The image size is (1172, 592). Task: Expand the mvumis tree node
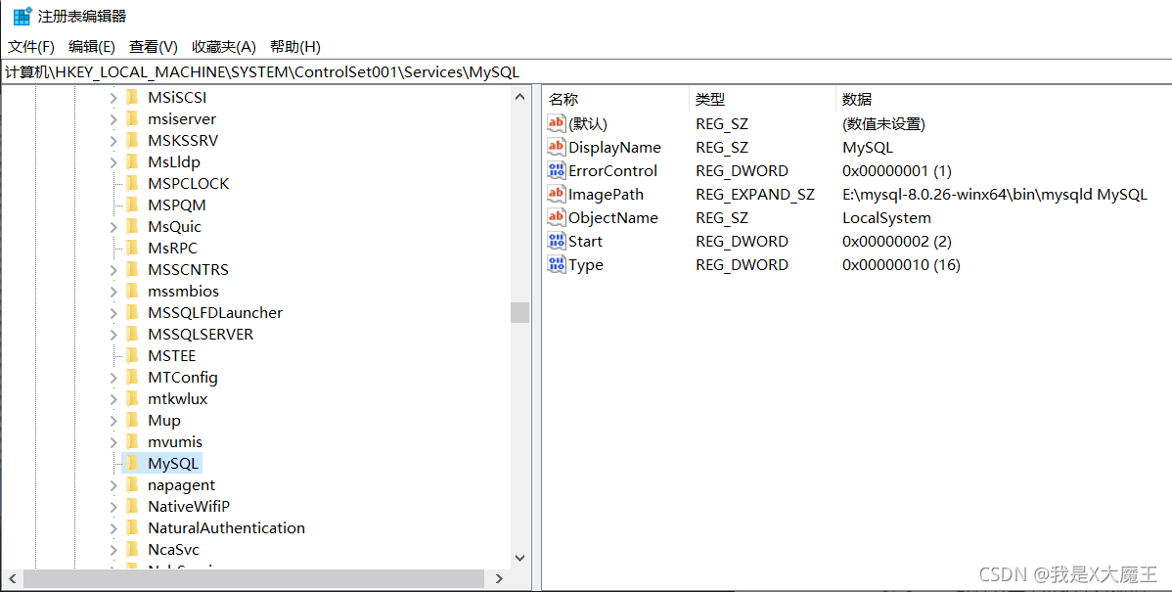click(113, 442)
